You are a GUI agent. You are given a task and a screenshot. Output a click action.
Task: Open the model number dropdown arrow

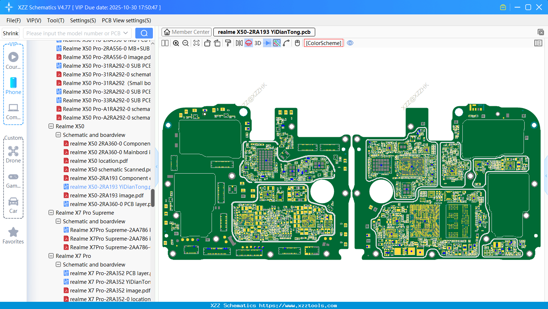(x=126, y=33)
